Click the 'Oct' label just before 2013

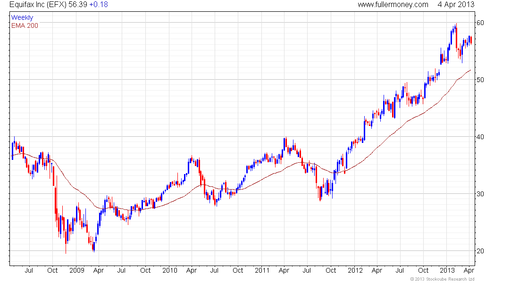[423, 270]
